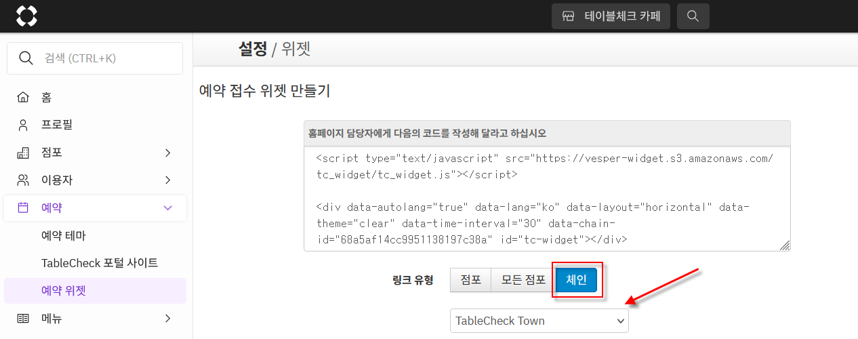Select the 모든 점포 link type button
Image resolution: width=858 pixels, height=339 pixels.
pyautogui.click(x=523, y=280)
